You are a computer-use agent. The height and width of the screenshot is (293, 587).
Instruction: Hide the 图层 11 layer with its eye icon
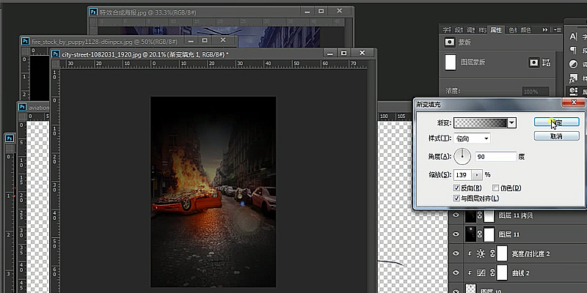[456, 234]
